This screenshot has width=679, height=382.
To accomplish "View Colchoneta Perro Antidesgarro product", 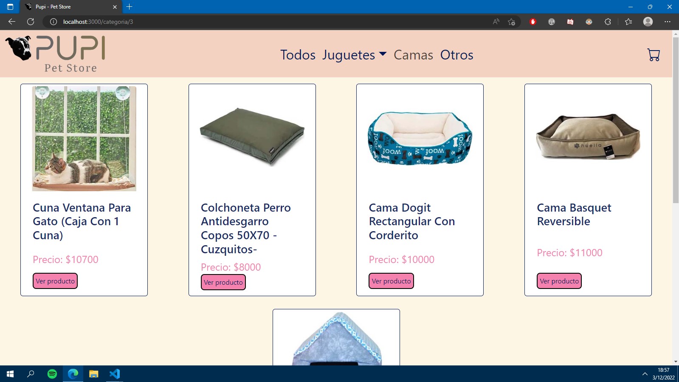I will click(223, 282).
